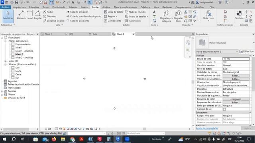
Task: Select Nivel 1 in project browser
Action: click(19, 48)
